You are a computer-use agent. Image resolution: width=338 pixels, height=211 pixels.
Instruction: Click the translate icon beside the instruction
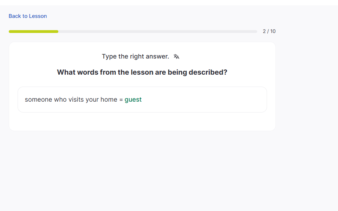pos(176,57)
